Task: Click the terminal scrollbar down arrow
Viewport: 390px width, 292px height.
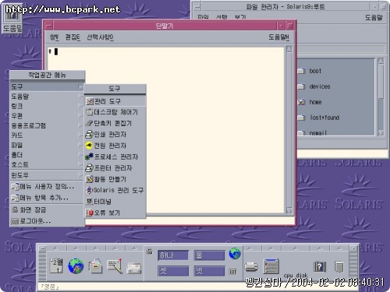Action: coord(289,210)
